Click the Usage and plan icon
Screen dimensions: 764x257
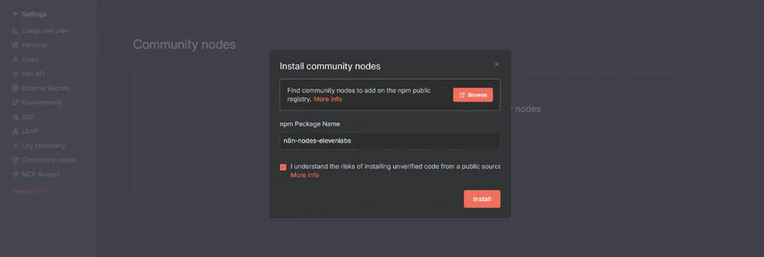tap(15, 31)
